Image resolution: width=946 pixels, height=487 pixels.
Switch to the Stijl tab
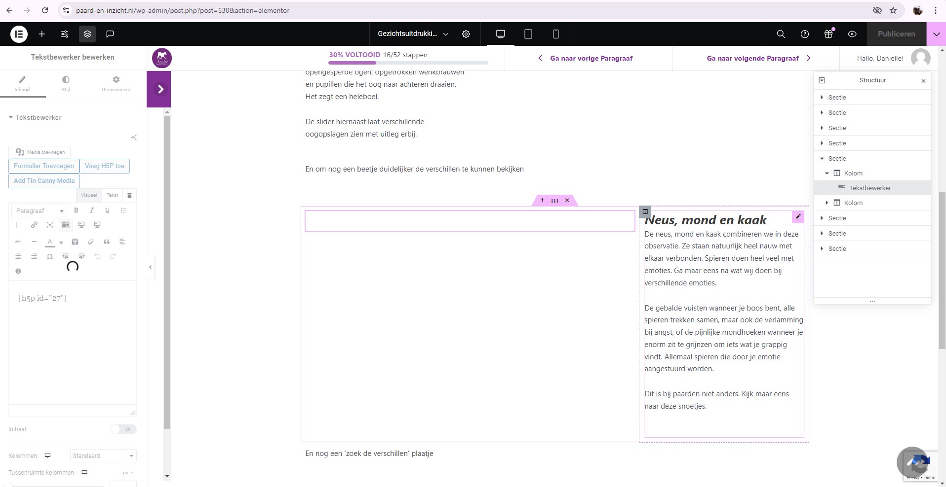tap(66, 84)
